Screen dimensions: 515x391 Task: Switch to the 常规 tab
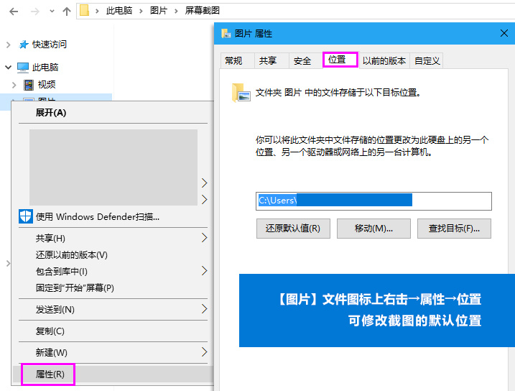point(237,61)
